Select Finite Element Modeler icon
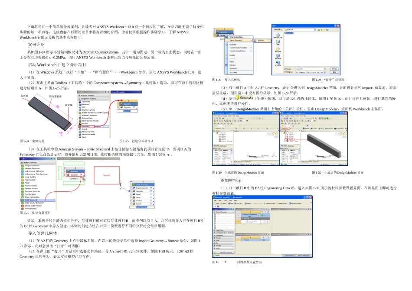Viewport: 412px width, 291px height. tap(80, 121)
